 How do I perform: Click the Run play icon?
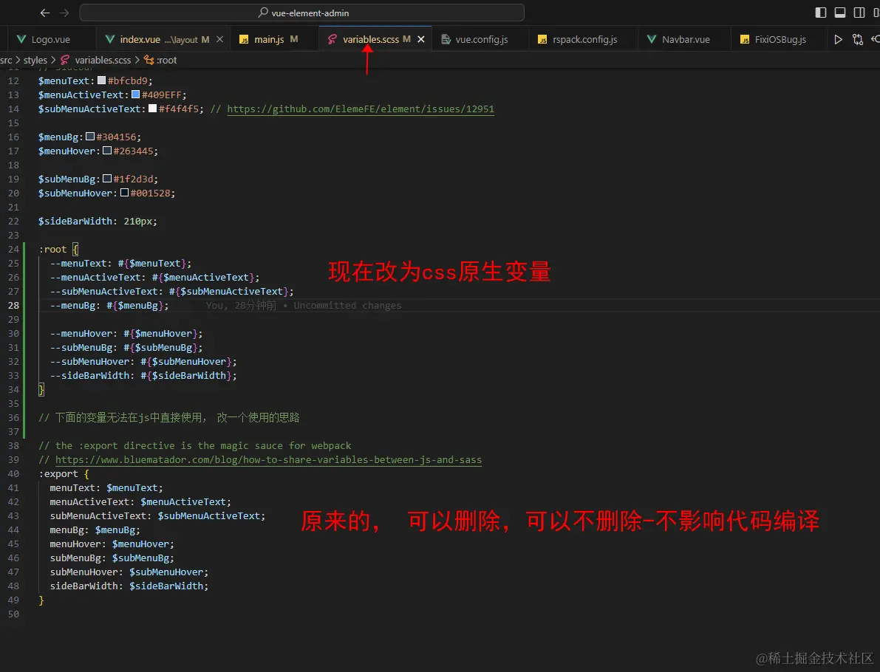tap(838, 39)
